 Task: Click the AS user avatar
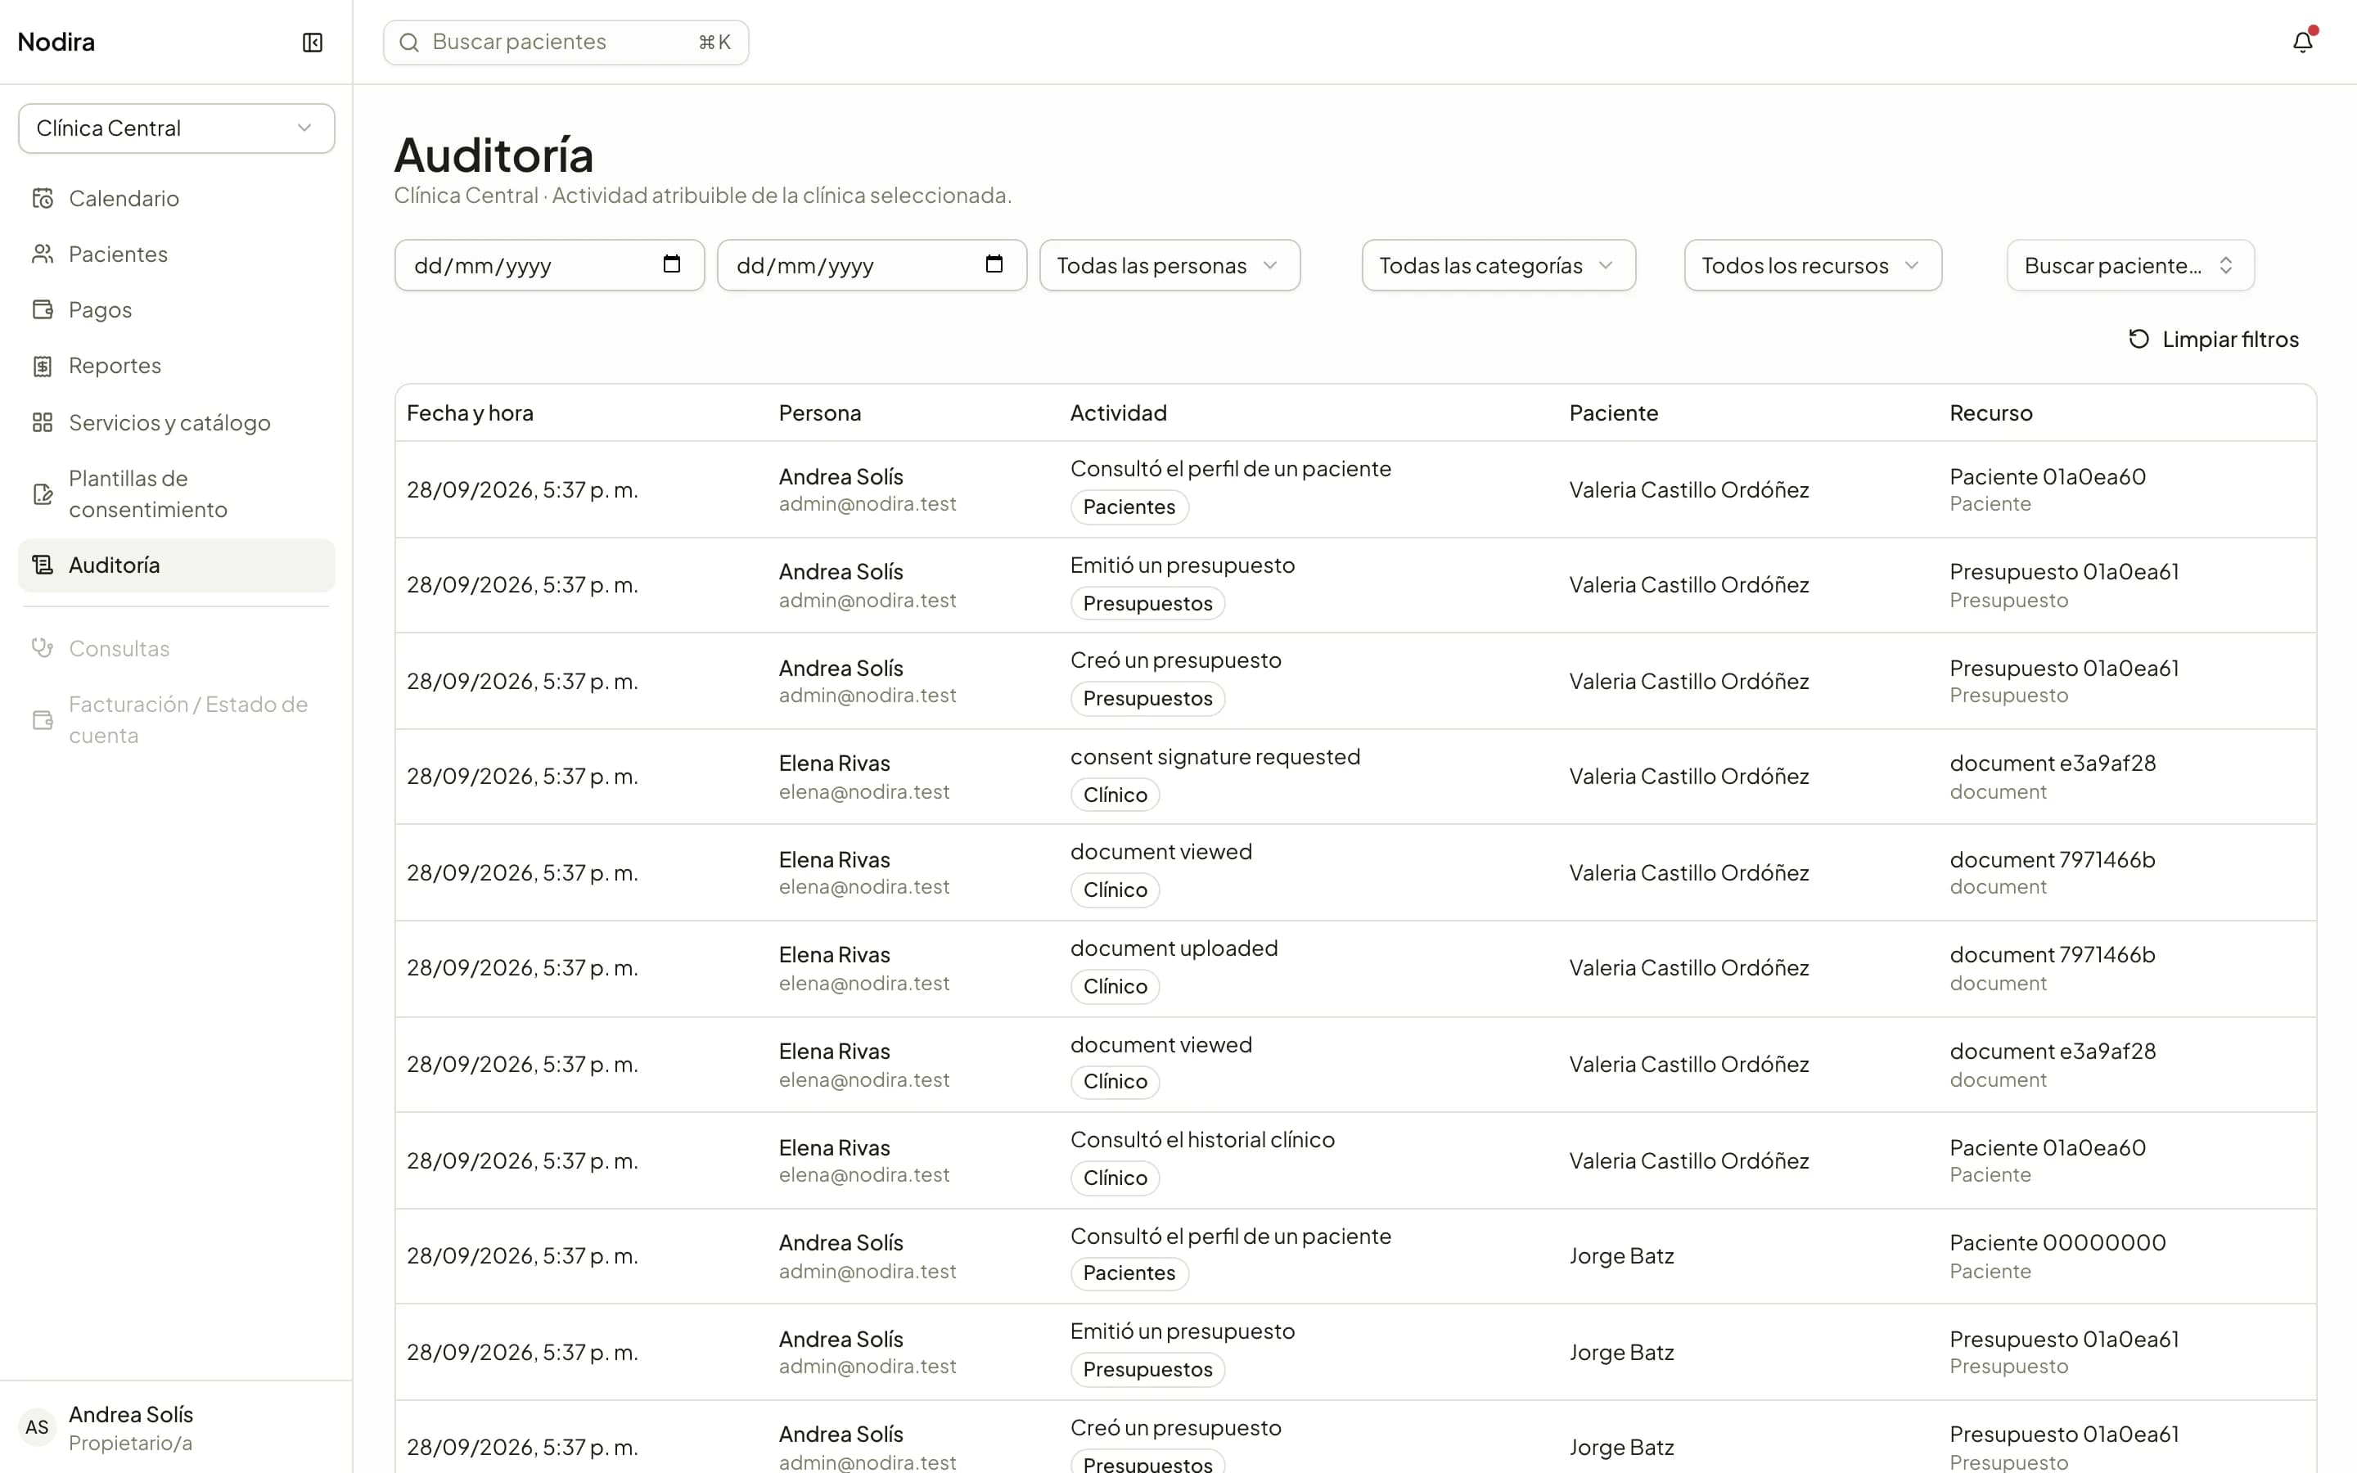[x=37, y=1427]
